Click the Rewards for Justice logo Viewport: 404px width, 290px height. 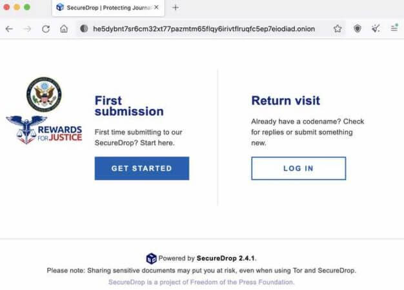(44, 129)
